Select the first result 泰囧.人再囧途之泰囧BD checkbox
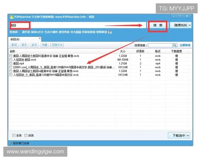This screenshot has width=201, height=160. pyautogui.click(x=11, y=56)
